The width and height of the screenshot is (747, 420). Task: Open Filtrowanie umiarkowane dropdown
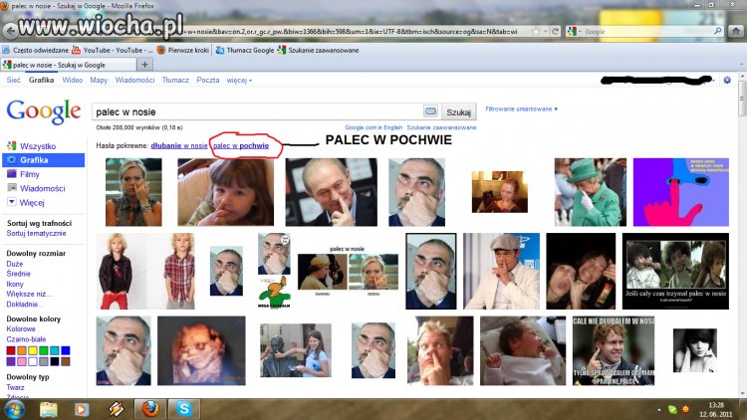click(521, 109)
